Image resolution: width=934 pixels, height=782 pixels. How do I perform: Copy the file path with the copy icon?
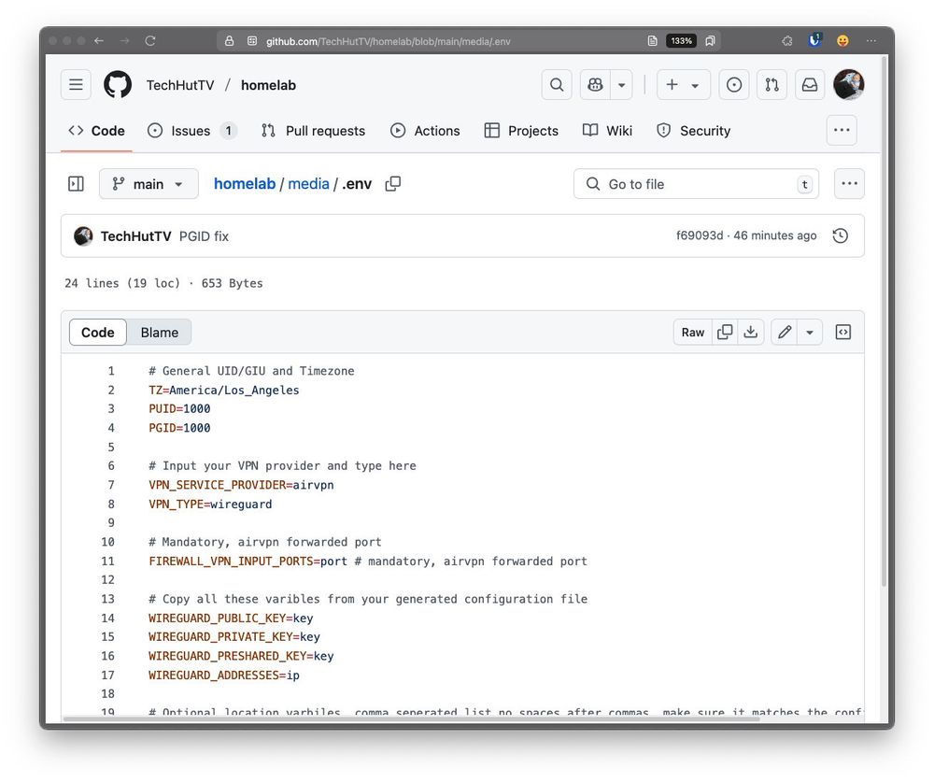[393, 183]
